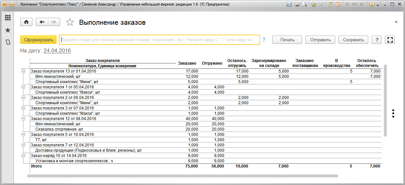The height and width of the screenshot is (185, 405).
Task: Click the horizontal scrollbar of report
Action: (182, 176)
